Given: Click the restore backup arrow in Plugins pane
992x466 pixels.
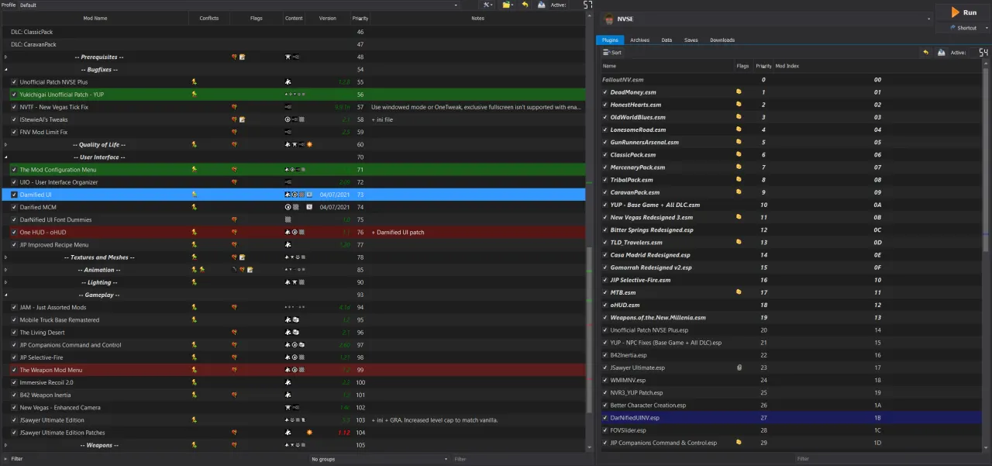Looking at the screenshot, I should 925,53.
